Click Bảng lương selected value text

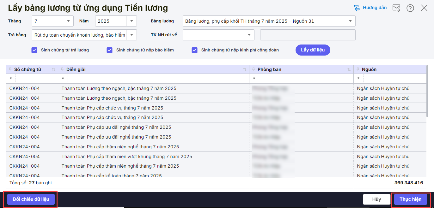tap(249, 21)
